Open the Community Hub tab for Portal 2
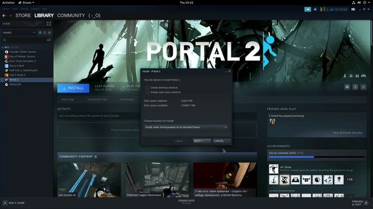The image size is (373, 209). 97,99
